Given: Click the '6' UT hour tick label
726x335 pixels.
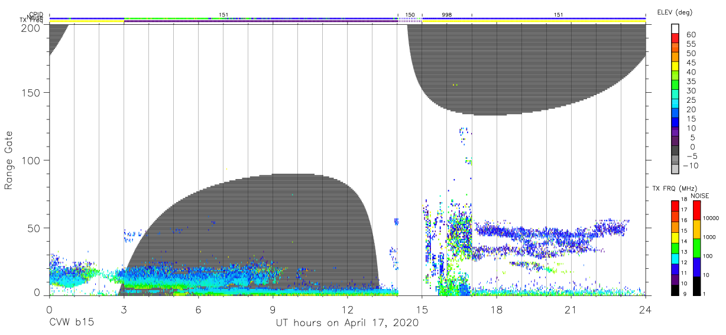Looking at the screenshot, I should (198, 310).
